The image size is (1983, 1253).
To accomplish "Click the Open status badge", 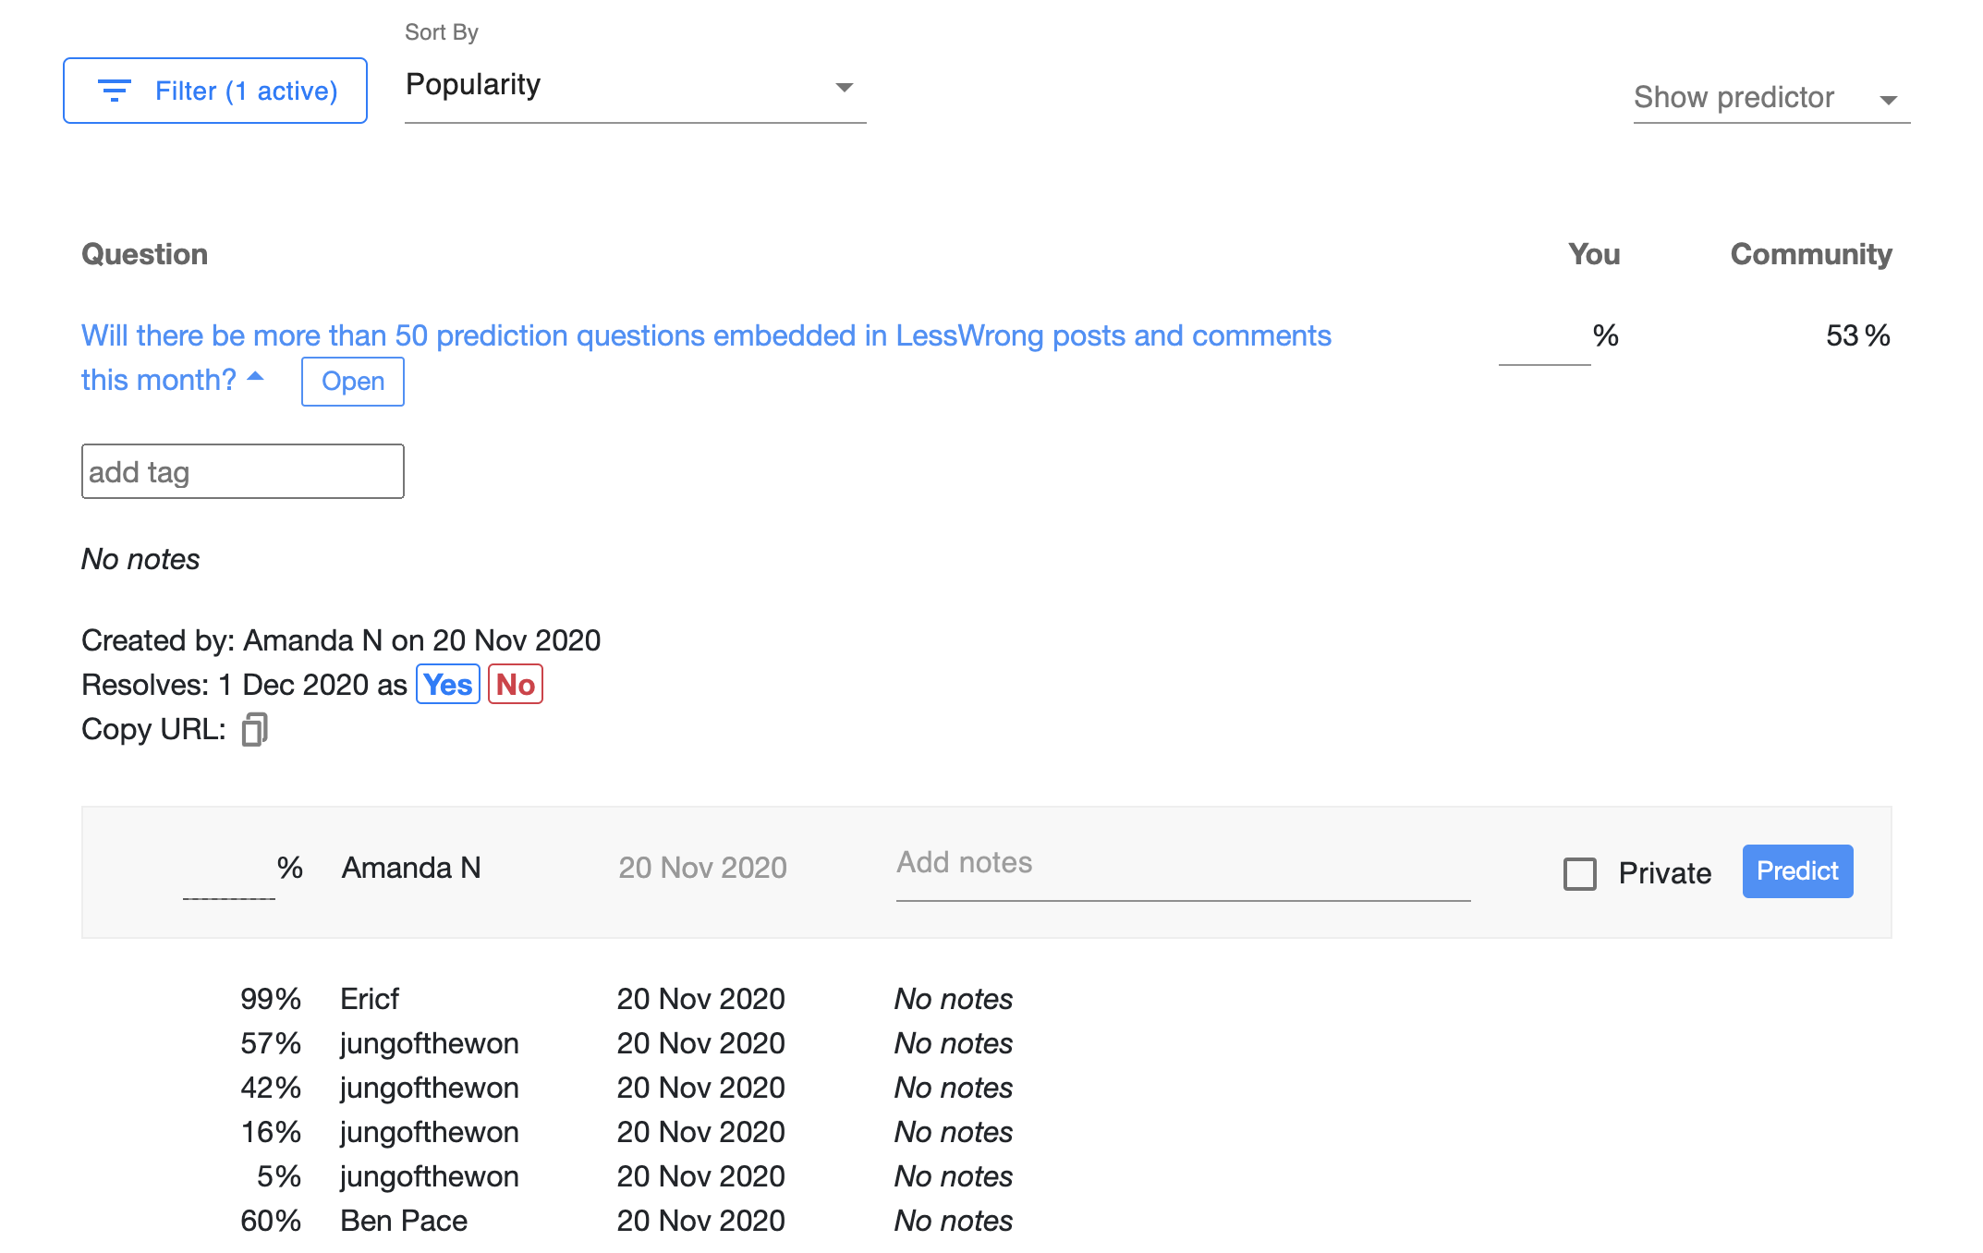I will (x=352, y=382).
